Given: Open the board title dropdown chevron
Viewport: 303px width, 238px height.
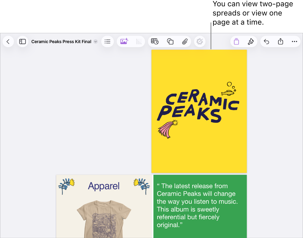Looking at the screenshot, I should [x=95, y=41].
